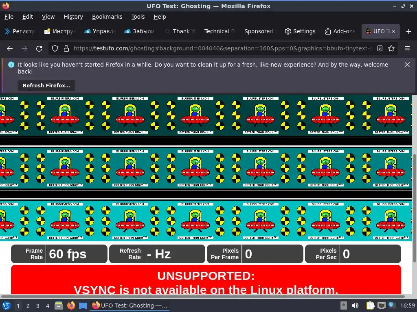417x312 pixels.
Task: Open the Edit menu
Action: pos(28,17)
